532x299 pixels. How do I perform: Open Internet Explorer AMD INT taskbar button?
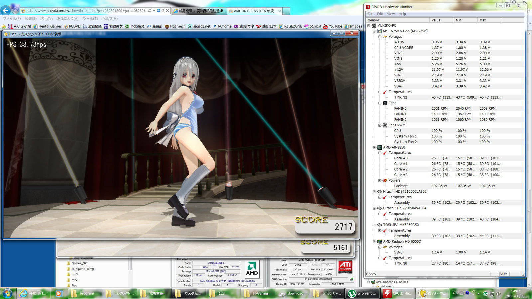[x=33, y=293]
